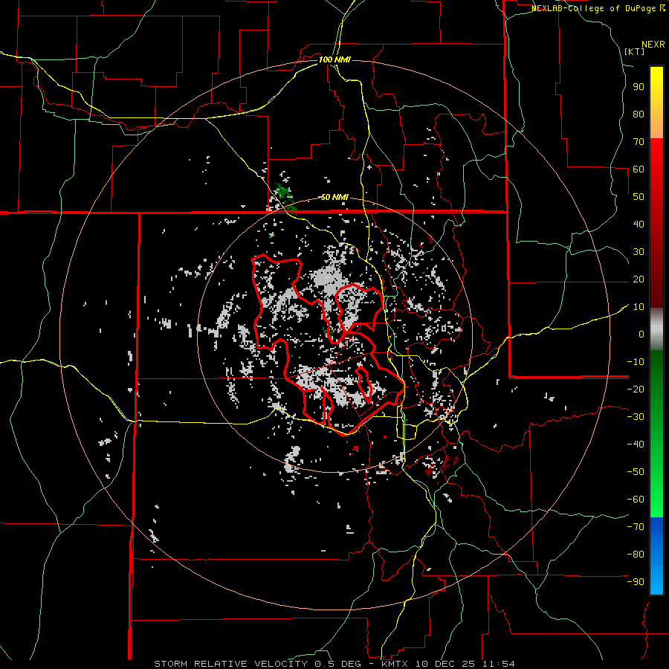Viewport: 669px width, 669px height.
Task: Pick the gray zero-velocity band on scale
Action: pyautogui.click(x=656, y=328)
